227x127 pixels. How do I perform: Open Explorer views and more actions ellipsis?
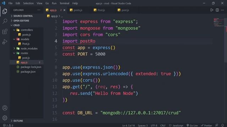point(39,10)
